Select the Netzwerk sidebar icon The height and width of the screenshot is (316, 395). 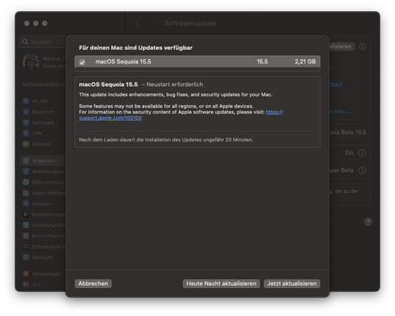tap(26, 122)
